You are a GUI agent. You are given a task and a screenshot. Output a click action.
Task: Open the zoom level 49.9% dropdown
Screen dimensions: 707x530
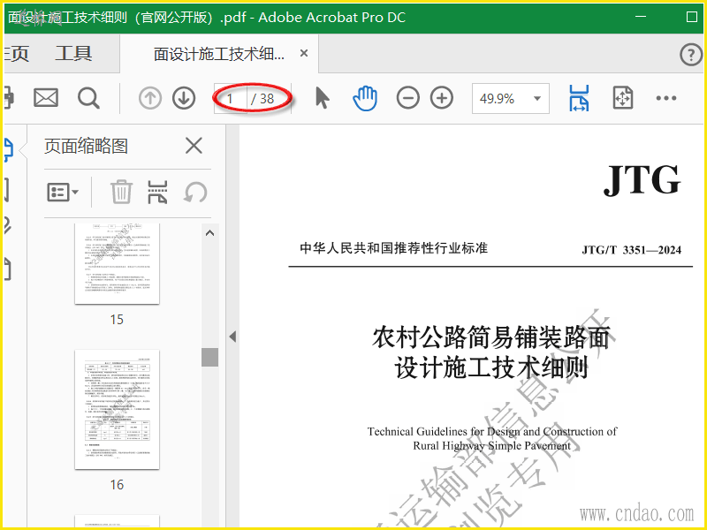pyautogui.click(x=511, y=98)
